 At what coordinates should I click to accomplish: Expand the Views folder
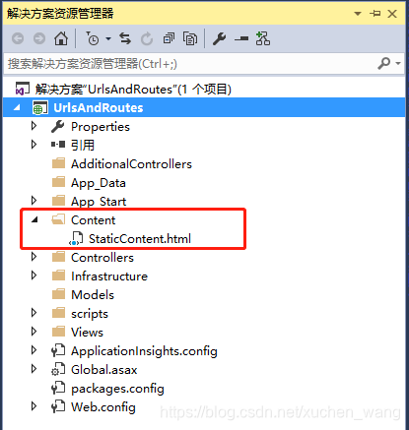(x=34, y=332)
